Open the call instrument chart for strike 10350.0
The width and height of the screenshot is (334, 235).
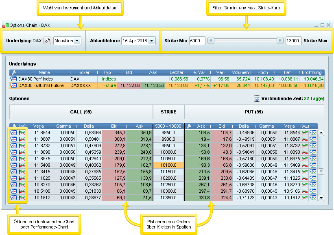(13, 198)
